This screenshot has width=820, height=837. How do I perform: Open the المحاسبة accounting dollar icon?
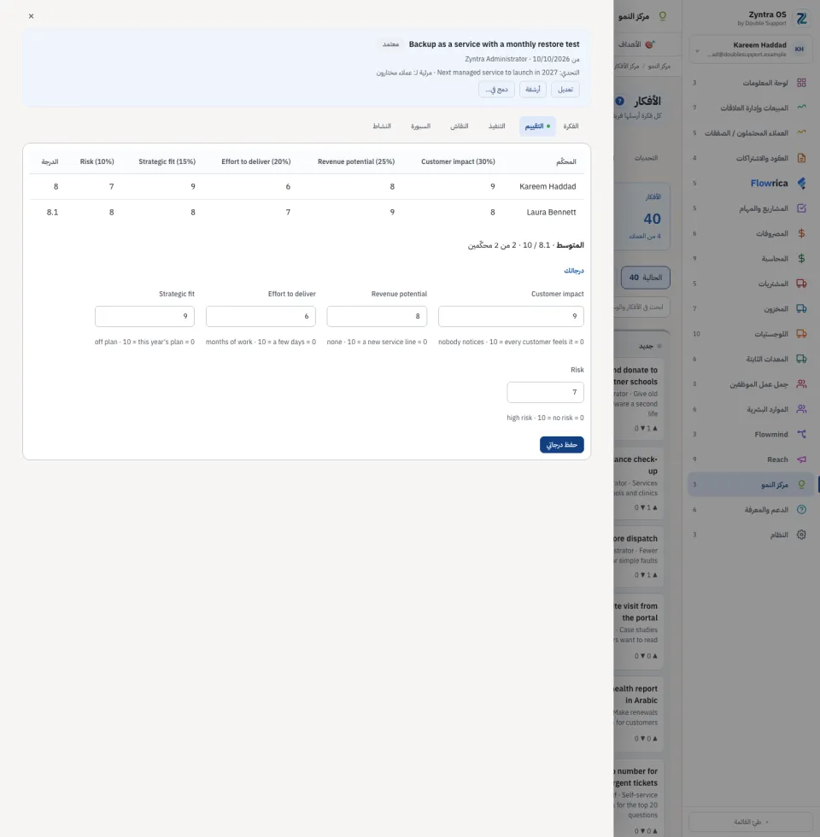pyautogui.click(x=801, y=258)
